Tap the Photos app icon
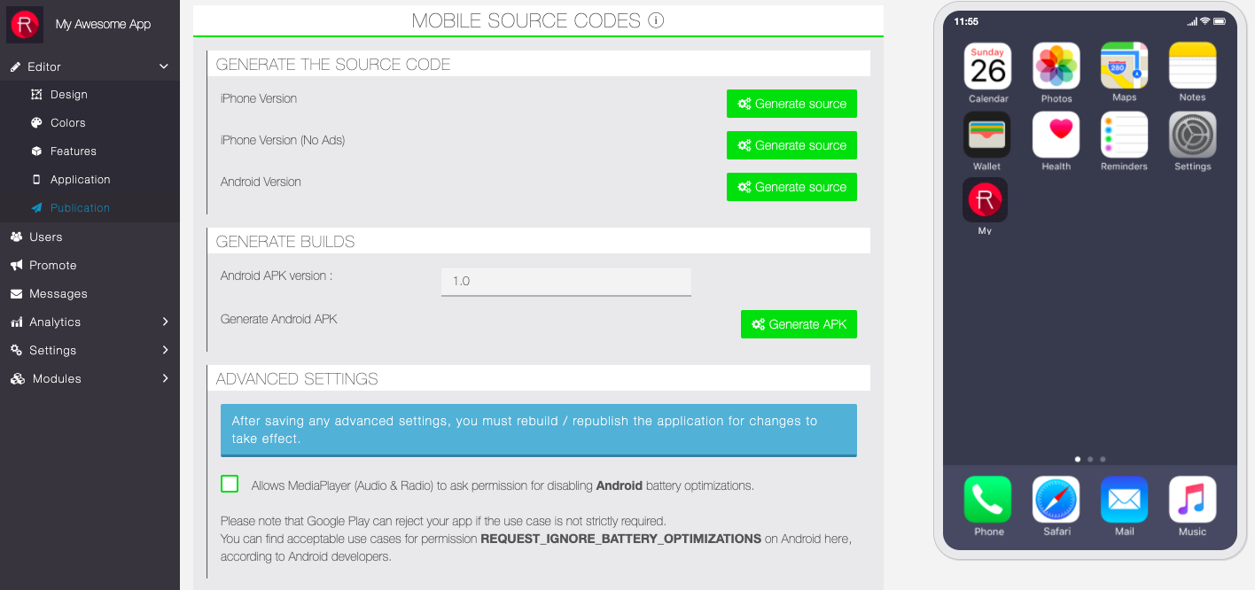The width and height of the screenshot is (1255, 590). pyautogui.click(x=1056, y=66)
